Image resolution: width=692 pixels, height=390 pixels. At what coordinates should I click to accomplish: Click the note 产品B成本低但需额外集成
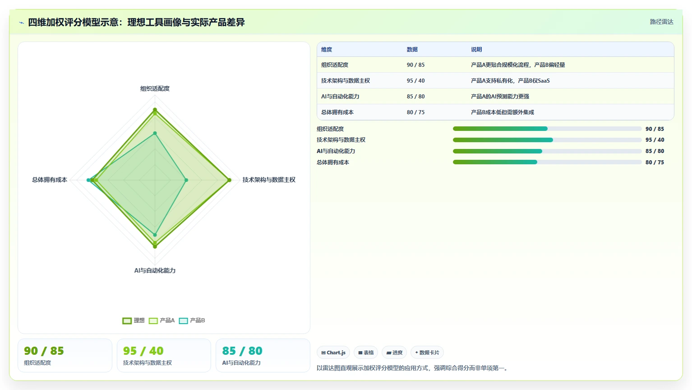(503, 112)
